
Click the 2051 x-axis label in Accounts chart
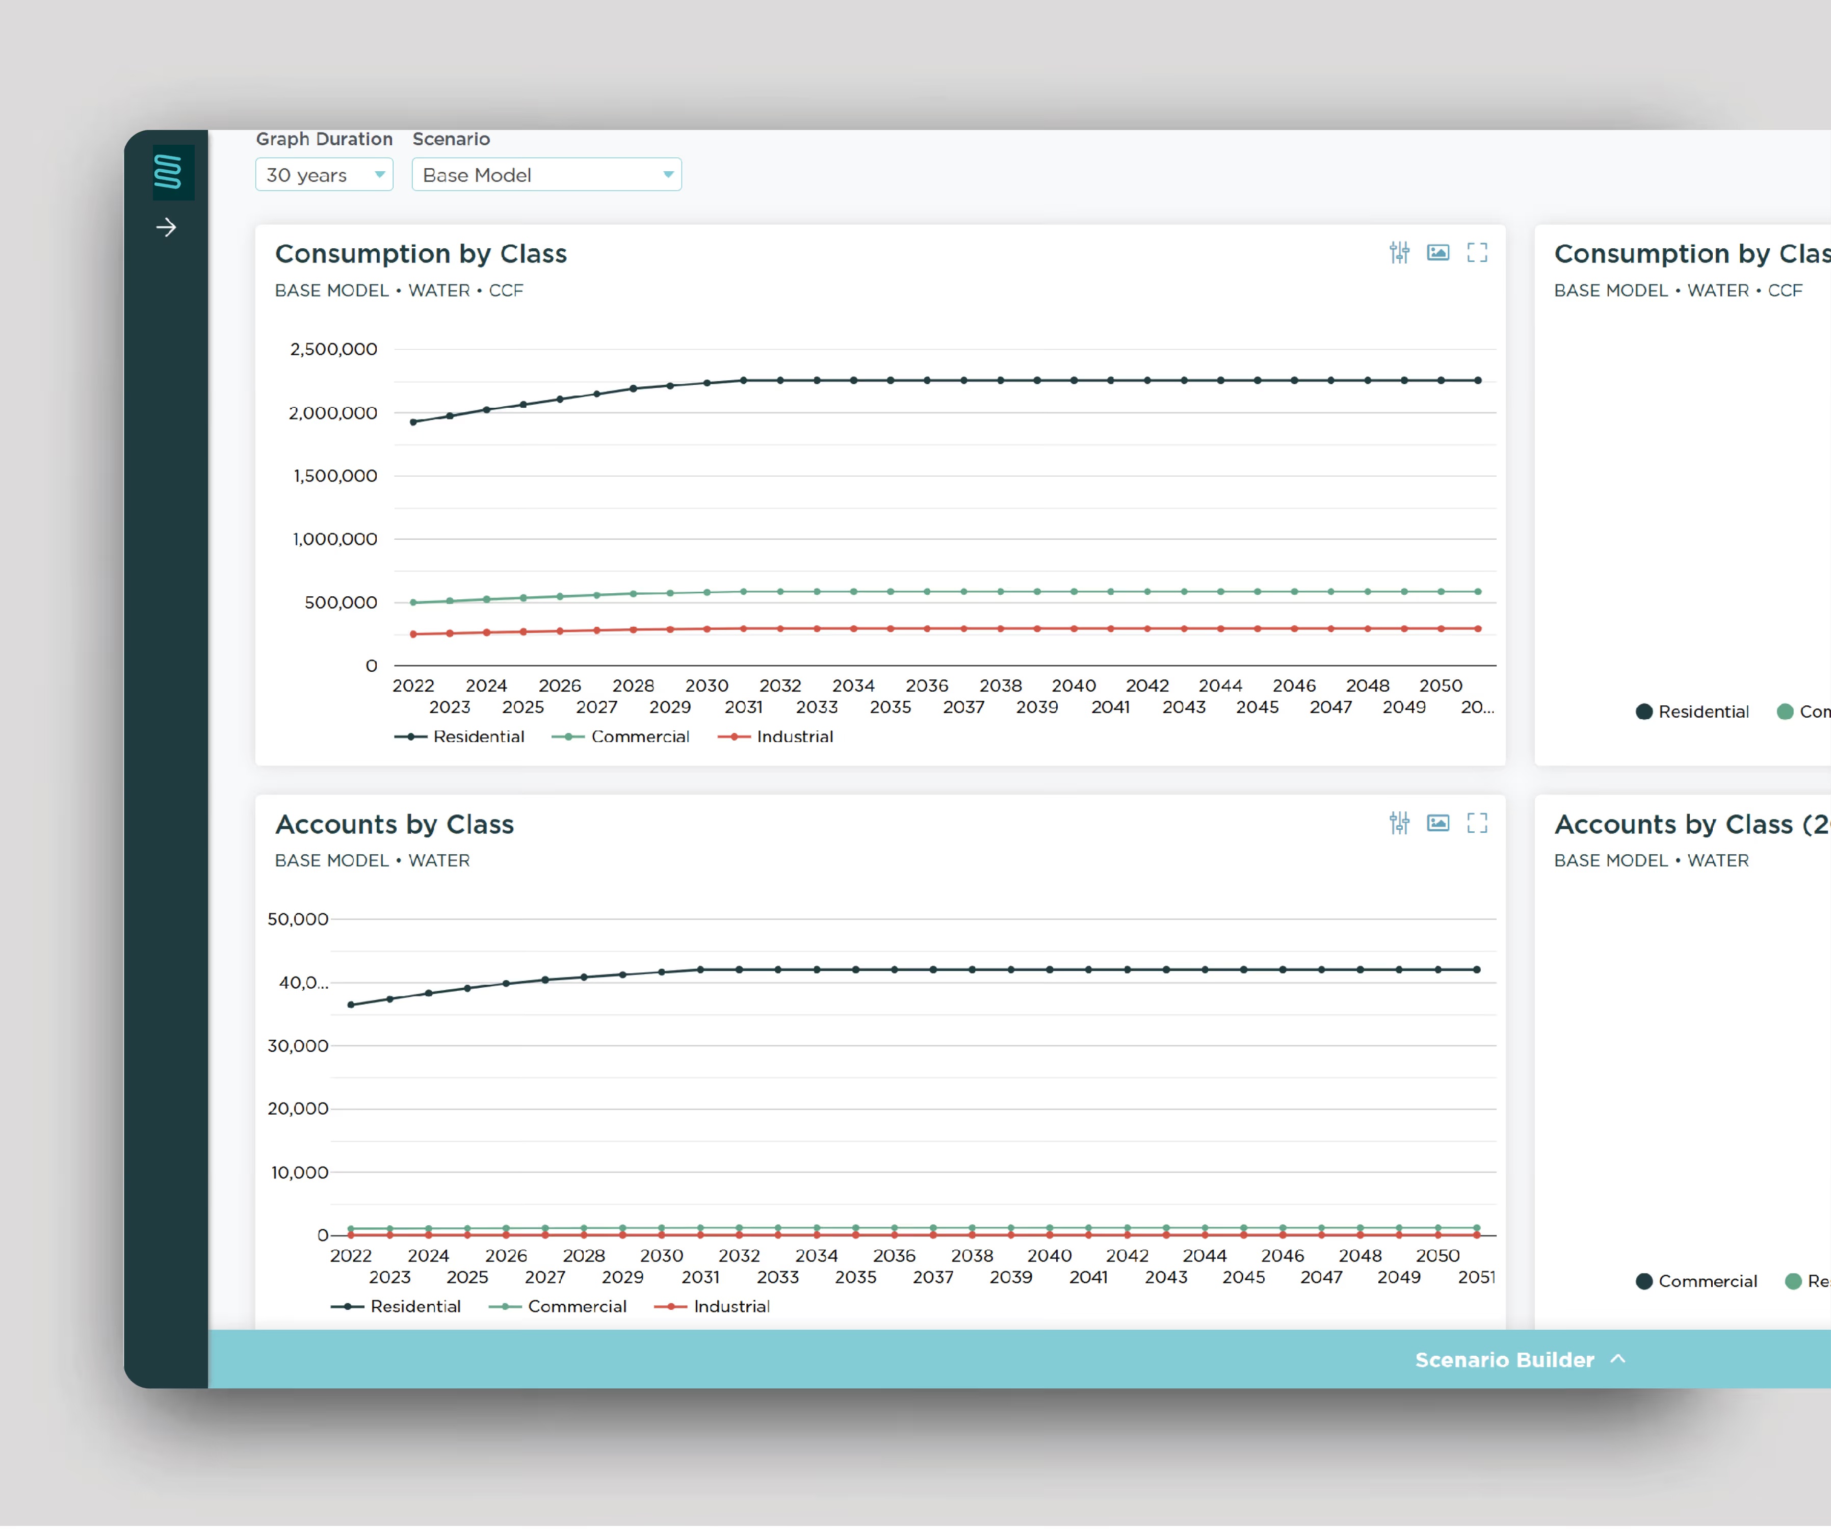(1476, 1277)
